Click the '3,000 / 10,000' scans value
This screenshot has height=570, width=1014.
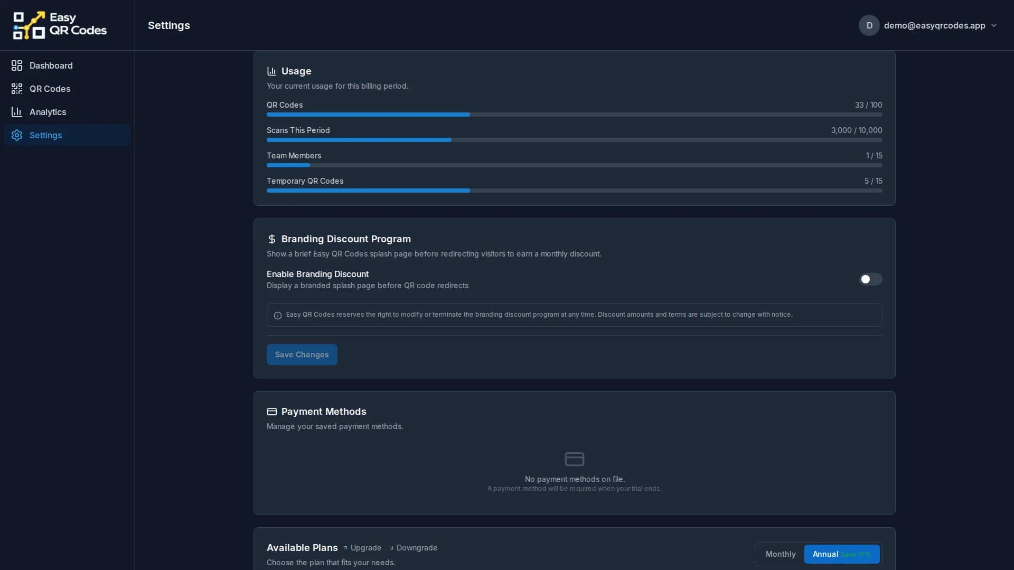(857, 130)
